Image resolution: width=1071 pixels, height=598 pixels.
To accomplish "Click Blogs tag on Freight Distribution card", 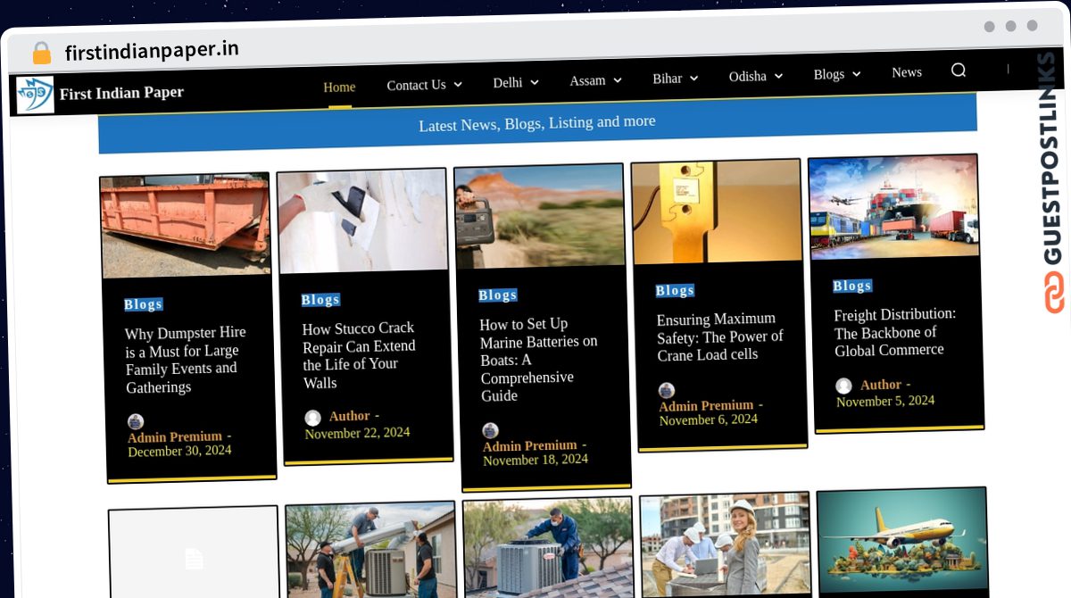I will click(x=851, y=287).
